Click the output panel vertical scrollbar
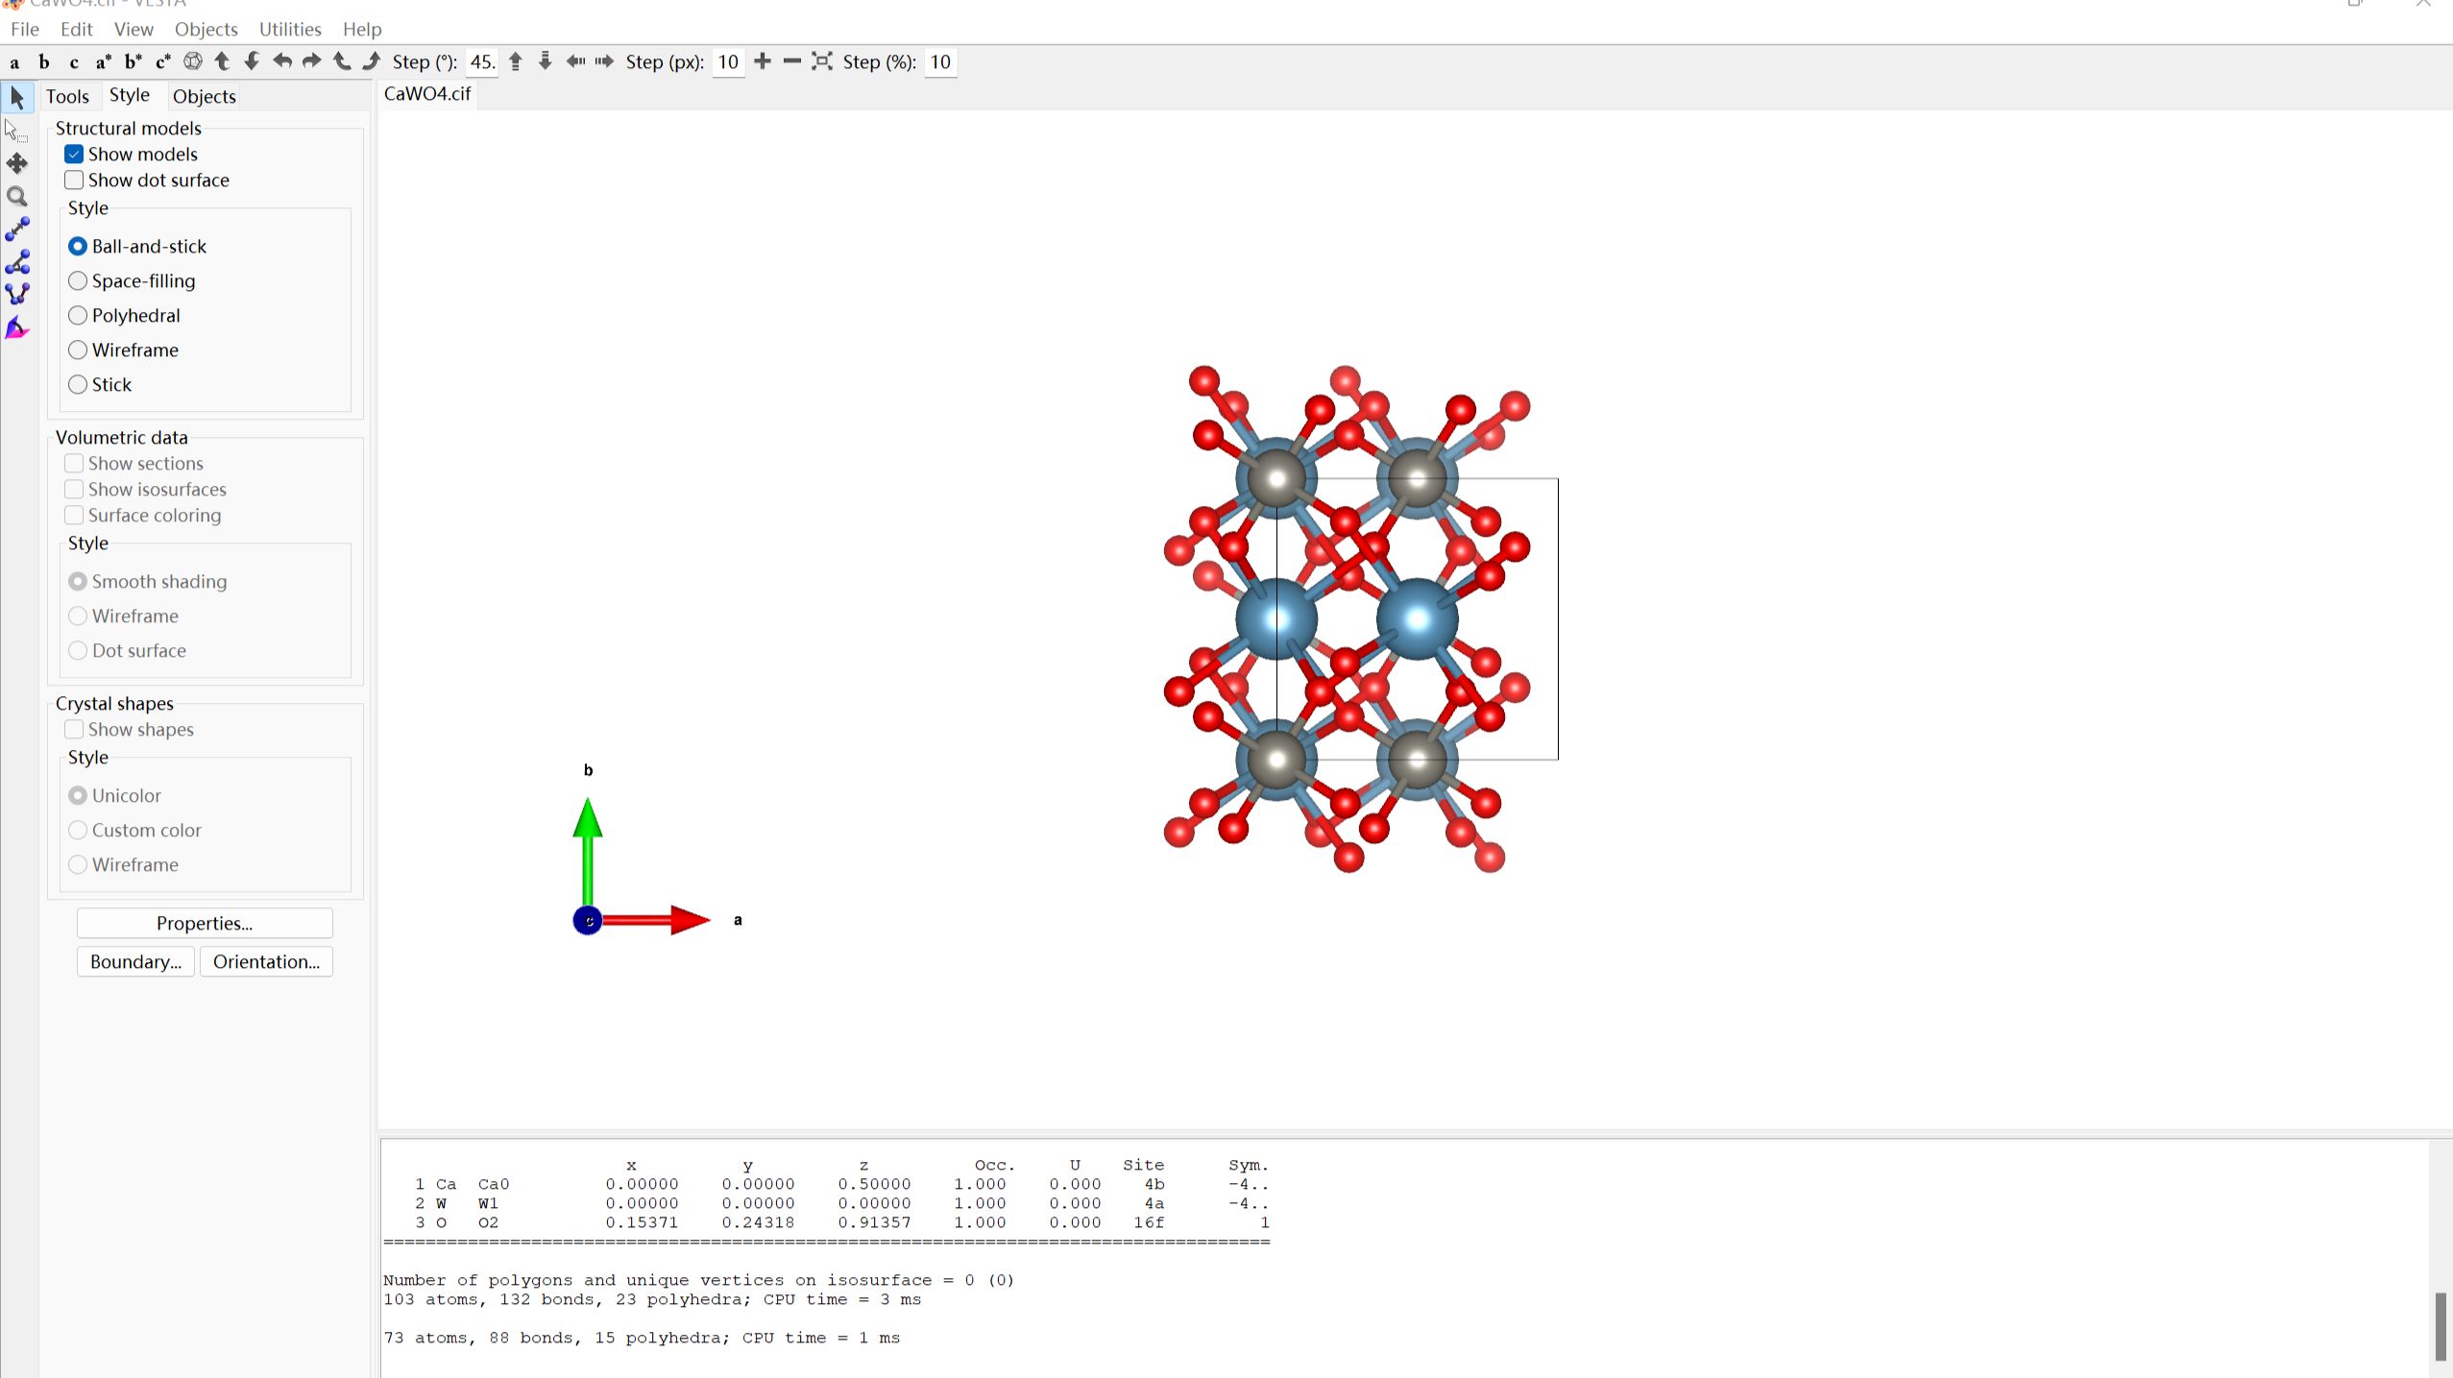Screen dimensions: 2453x1378 pyautogui.click(x=2441, y=1325)
